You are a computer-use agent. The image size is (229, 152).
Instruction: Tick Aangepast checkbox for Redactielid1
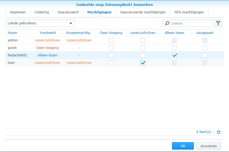[x=205, y=55]
